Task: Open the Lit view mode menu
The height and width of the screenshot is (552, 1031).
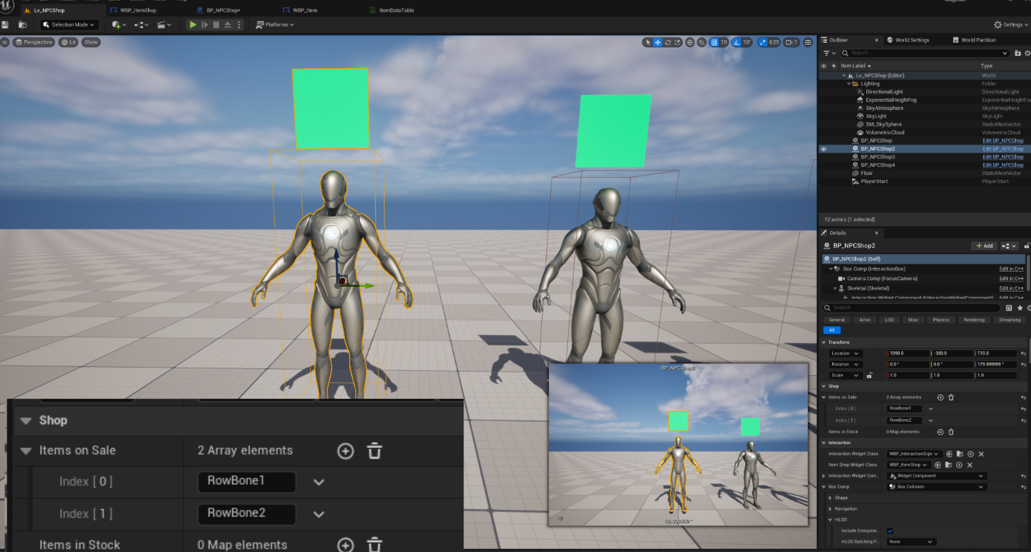Action: (x=68, y=42)
